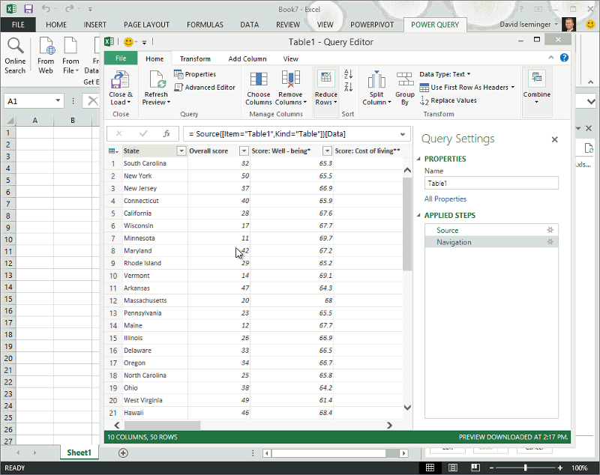Collapse the APPLIED STEPS section
This screenshot has height=475, width=600.
(418, 216)
